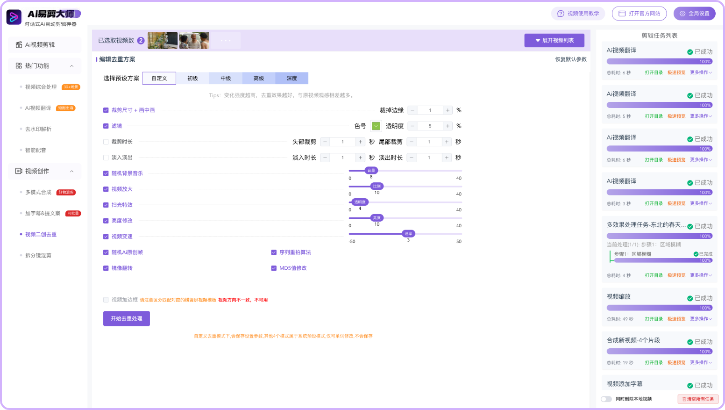Uncheck 裁剪尺寸 + 画中画 checkbox
This screenshot has width=725, height=410.
click(106, 110)
